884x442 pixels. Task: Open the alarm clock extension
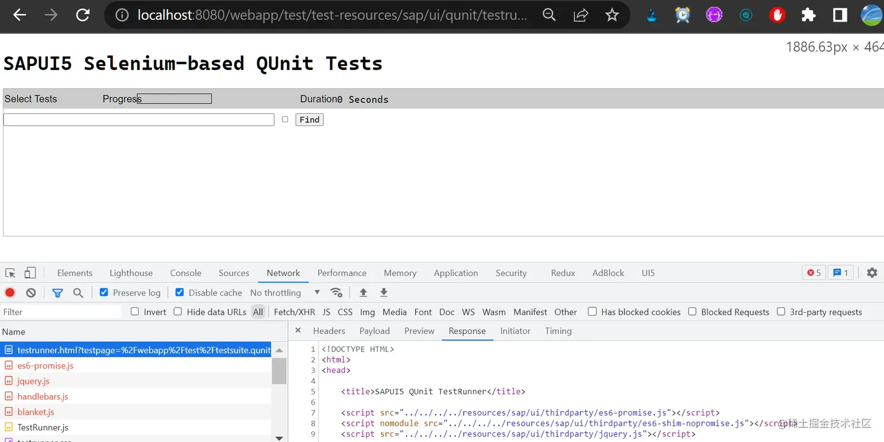682,15
